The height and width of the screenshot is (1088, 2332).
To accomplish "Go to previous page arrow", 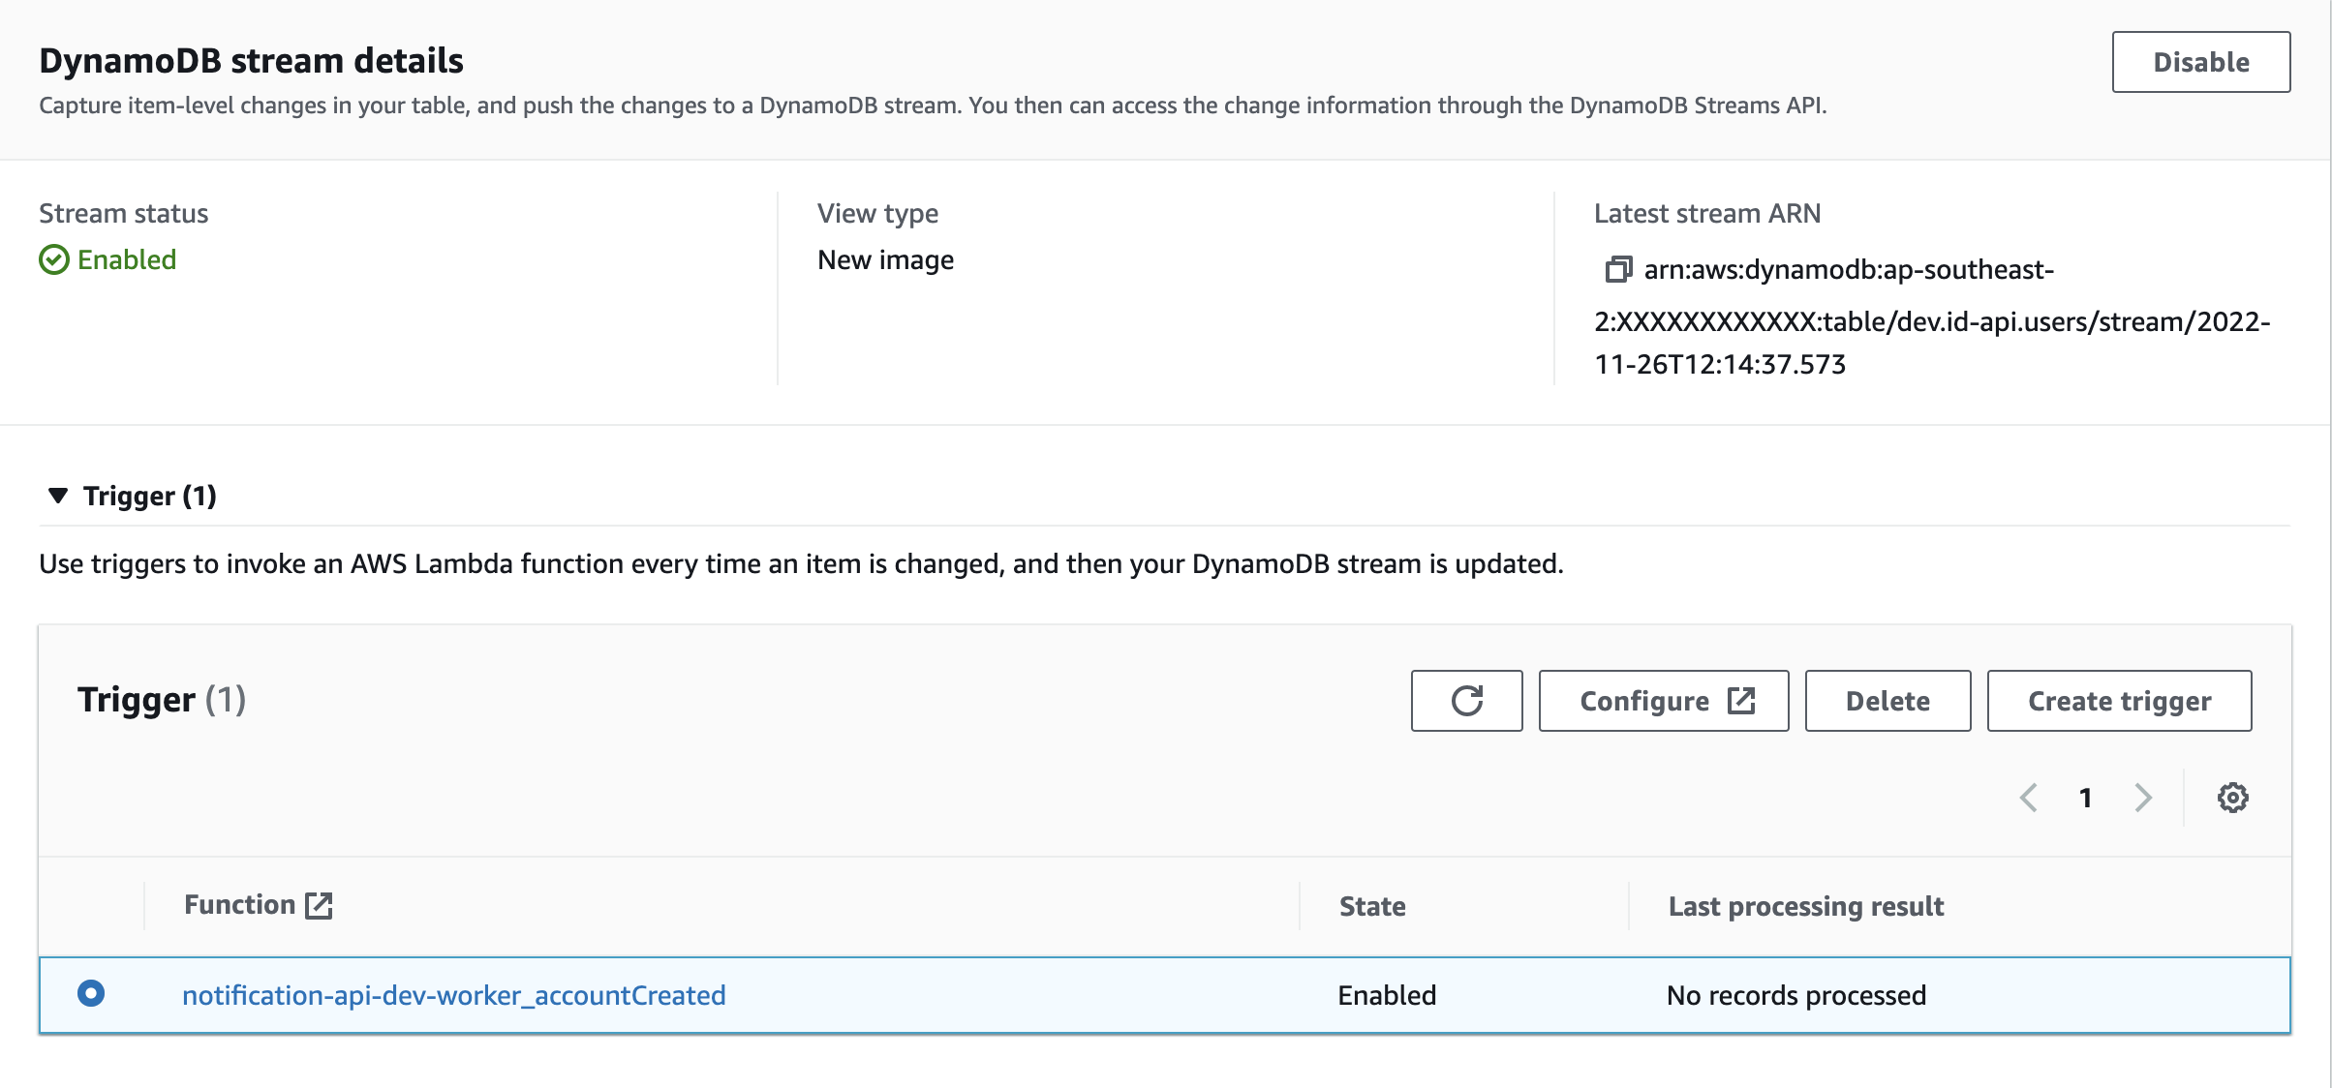I will [2029, 798].
